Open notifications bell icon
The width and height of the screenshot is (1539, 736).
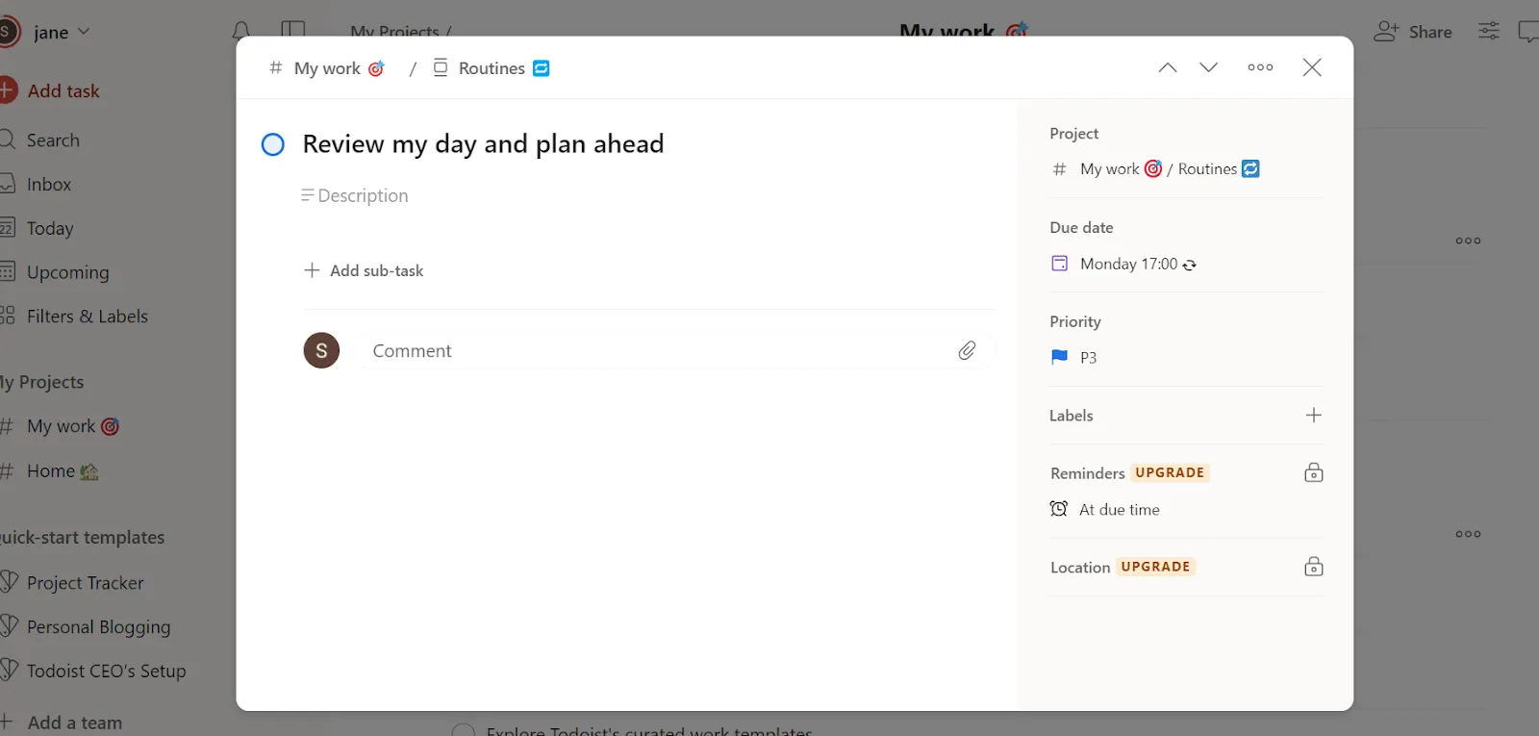tap(241, 32)
